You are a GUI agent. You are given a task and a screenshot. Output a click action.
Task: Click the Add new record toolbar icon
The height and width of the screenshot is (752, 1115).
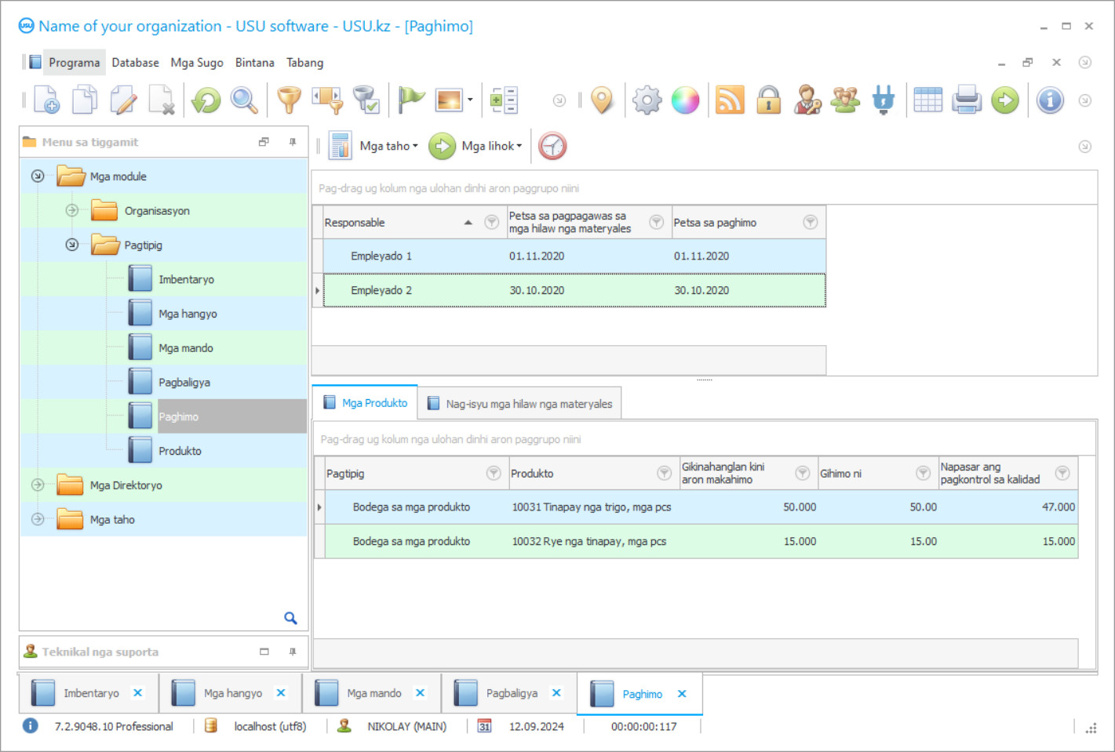point(46,100)
